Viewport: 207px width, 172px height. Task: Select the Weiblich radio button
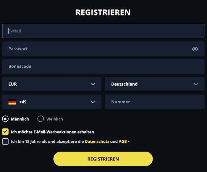tap(41, 119)
